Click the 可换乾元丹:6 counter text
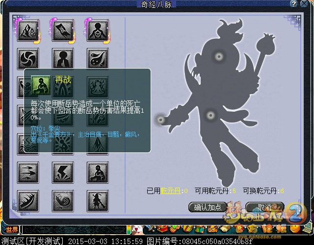 pyautogui.click(x=263, y=191)
